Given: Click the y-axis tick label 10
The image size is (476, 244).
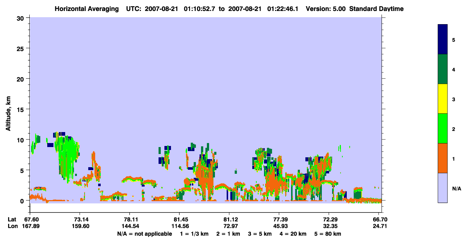Looking at the screenshot, I should tap(21, 140).
